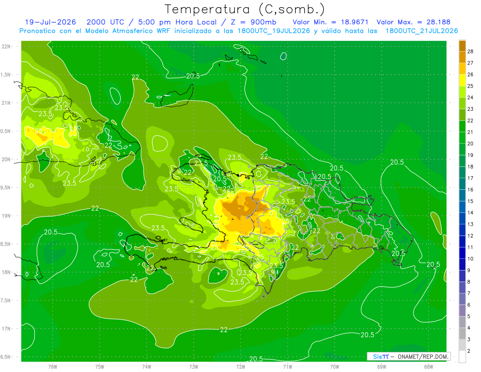Pick the yellow legend band between 25 and 26
This screenshot has width=481, height=372.
[x=462, y=80]
